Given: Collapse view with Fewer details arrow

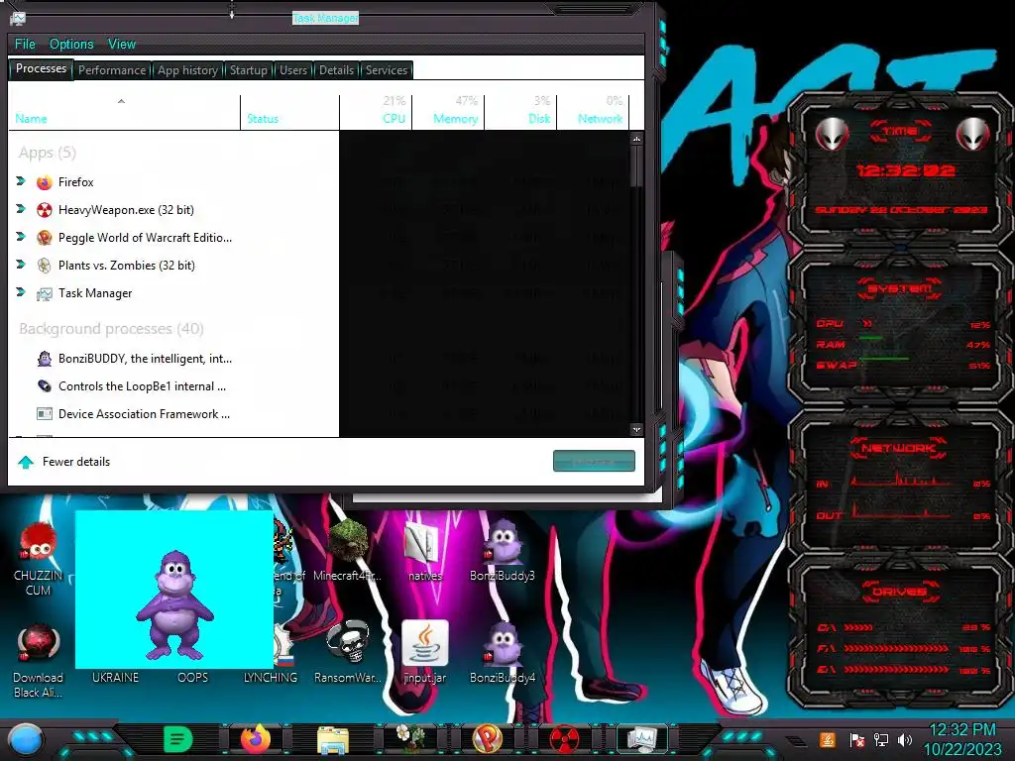Looking at the screenshot, I should (26, 462).
